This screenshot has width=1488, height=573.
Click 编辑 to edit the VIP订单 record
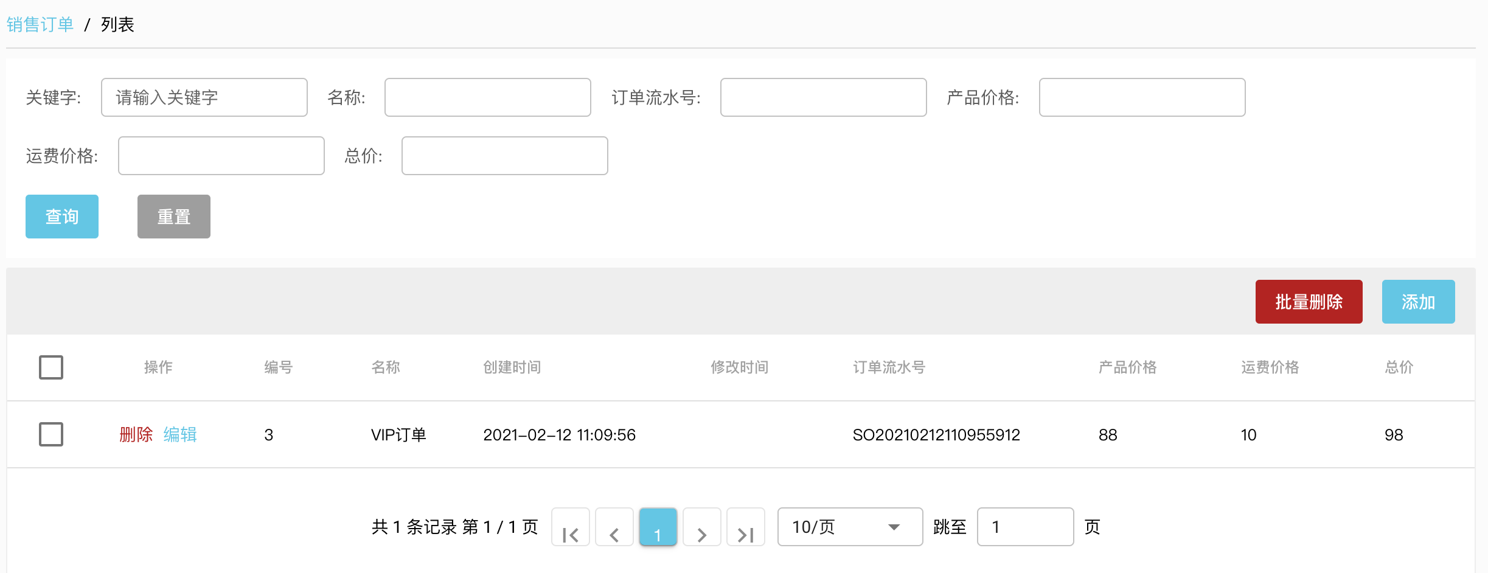point(179,434)
